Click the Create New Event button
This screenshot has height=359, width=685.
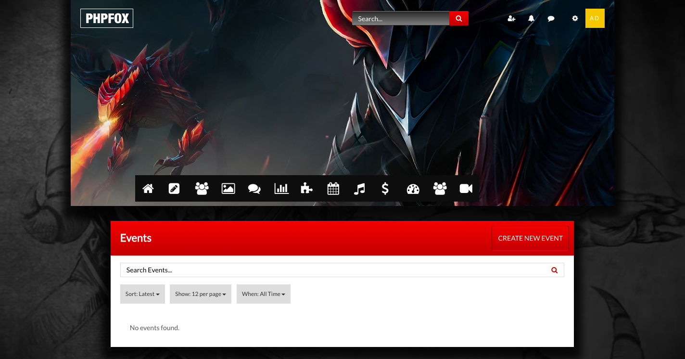pyautogui.click(x=530, y=238)
